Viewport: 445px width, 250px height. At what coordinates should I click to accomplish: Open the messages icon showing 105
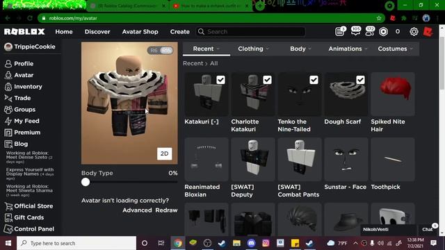tap(355, 31)
